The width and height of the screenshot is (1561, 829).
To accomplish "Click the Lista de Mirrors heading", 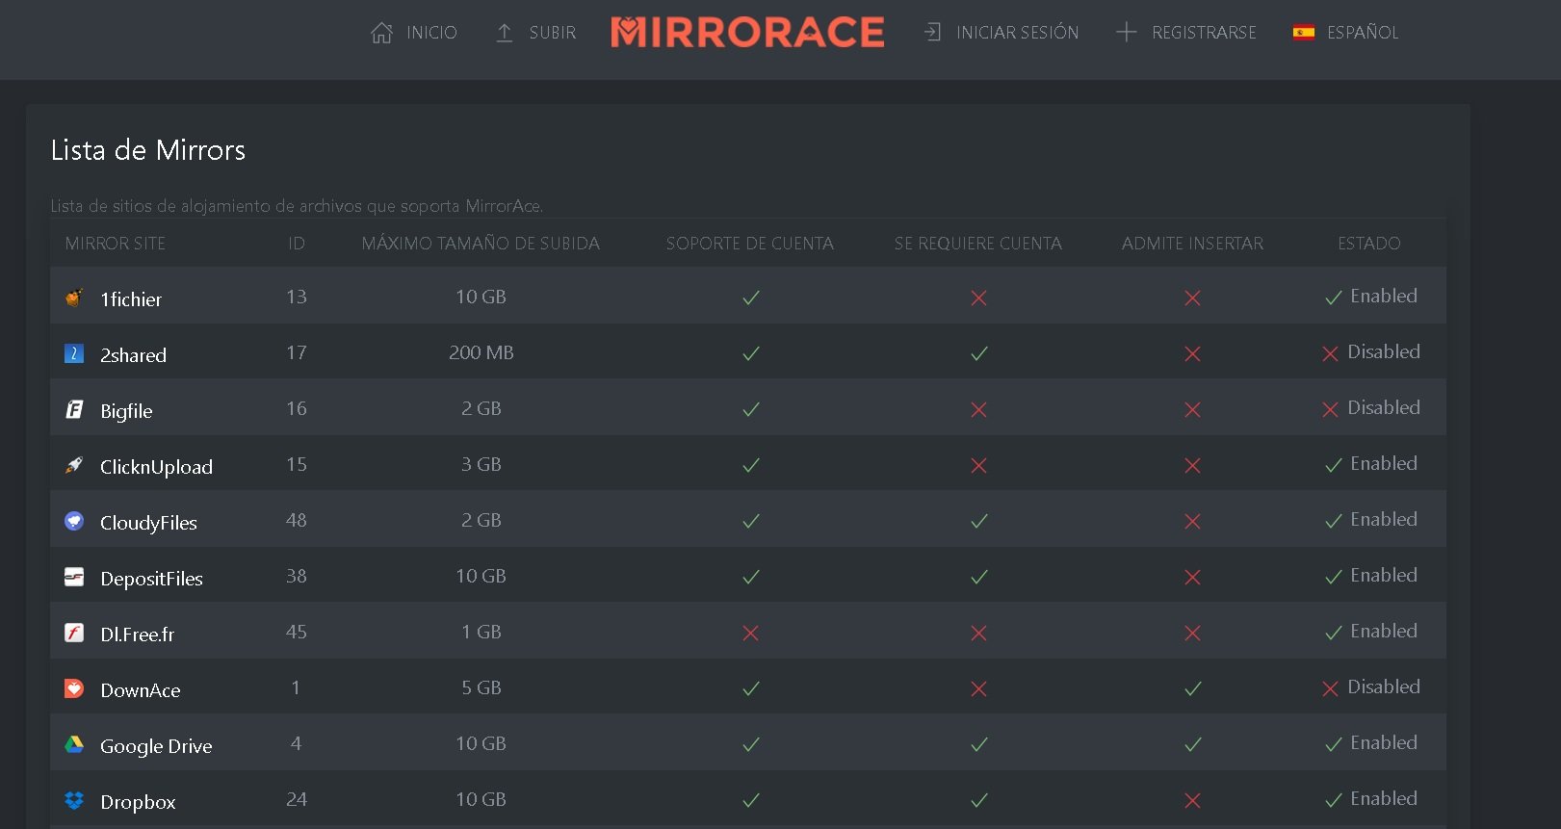I will pos(148,150).
